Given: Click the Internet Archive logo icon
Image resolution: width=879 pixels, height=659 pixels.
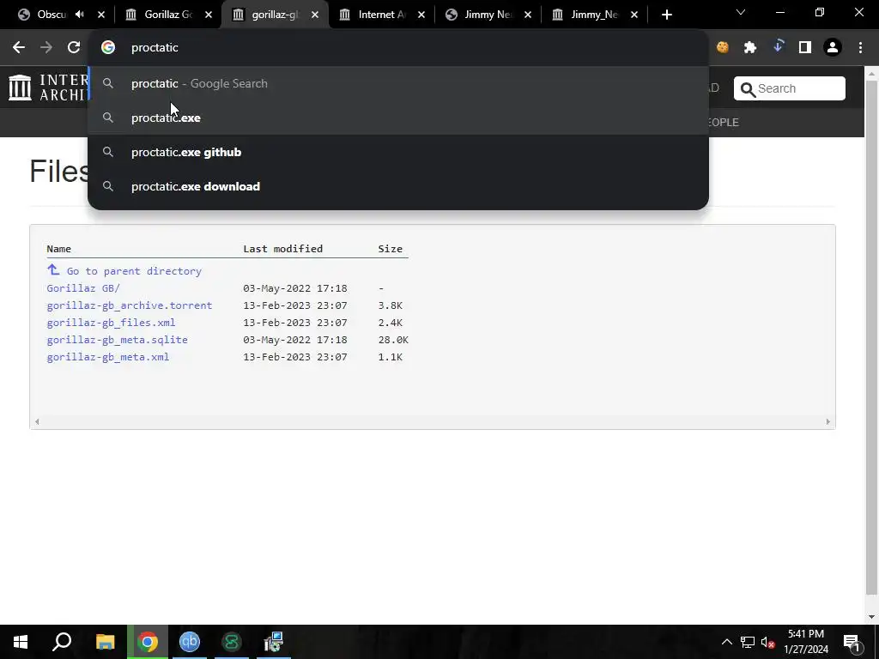Looking at the screenshot, I should [21, 88].
